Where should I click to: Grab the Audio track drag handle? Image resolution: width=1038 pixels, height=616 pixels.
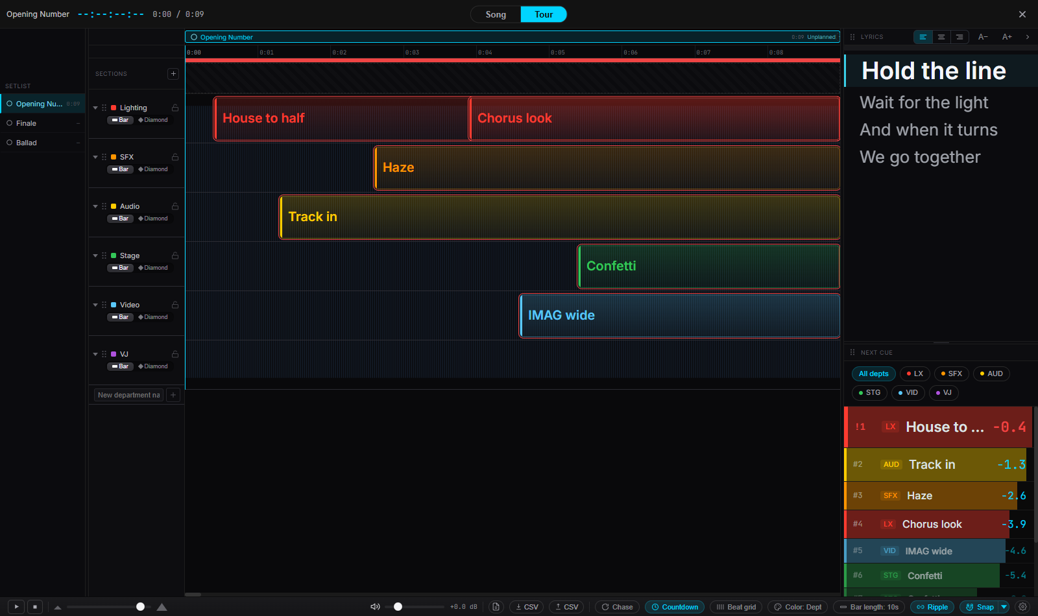tap(104, 206)
